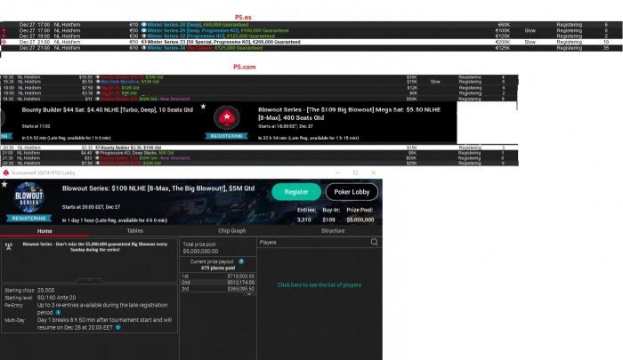The width and height of the screenshot is (623, 360).
Task: Click the broadcast antenna icon in announcement
Action: (x=9, y=246)
